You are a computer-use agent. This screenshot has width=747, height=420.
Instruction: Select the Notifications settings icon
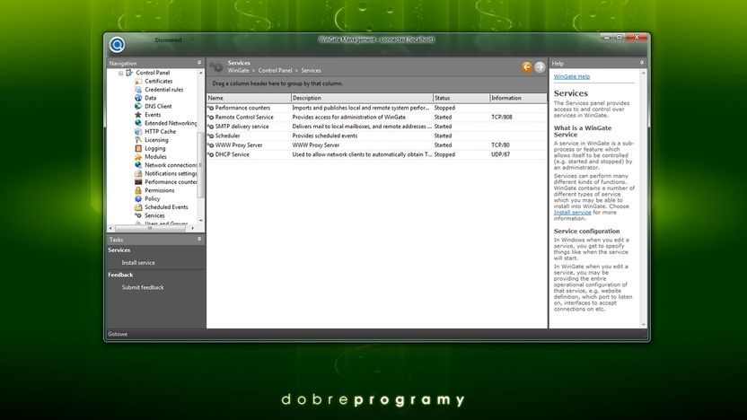tap(138, 174)
